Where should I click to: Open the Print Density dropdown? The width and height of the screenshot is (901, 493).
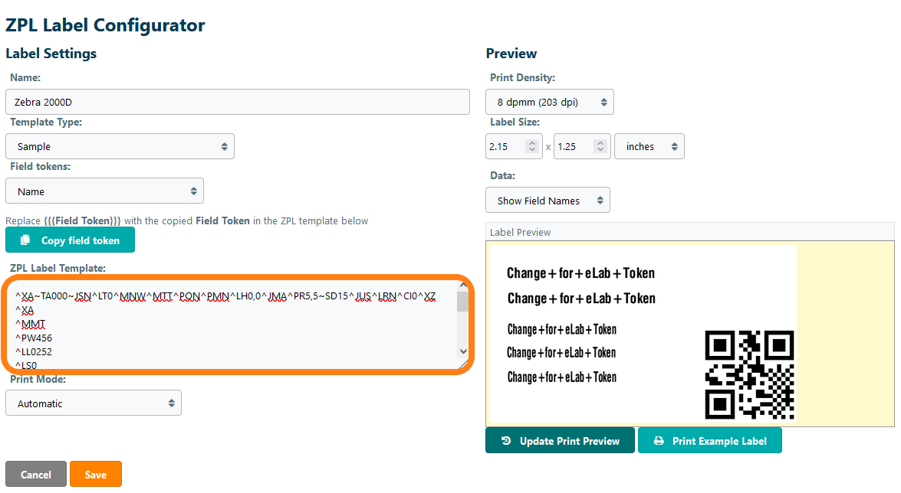pyautogui.click(x=549, y=102)
